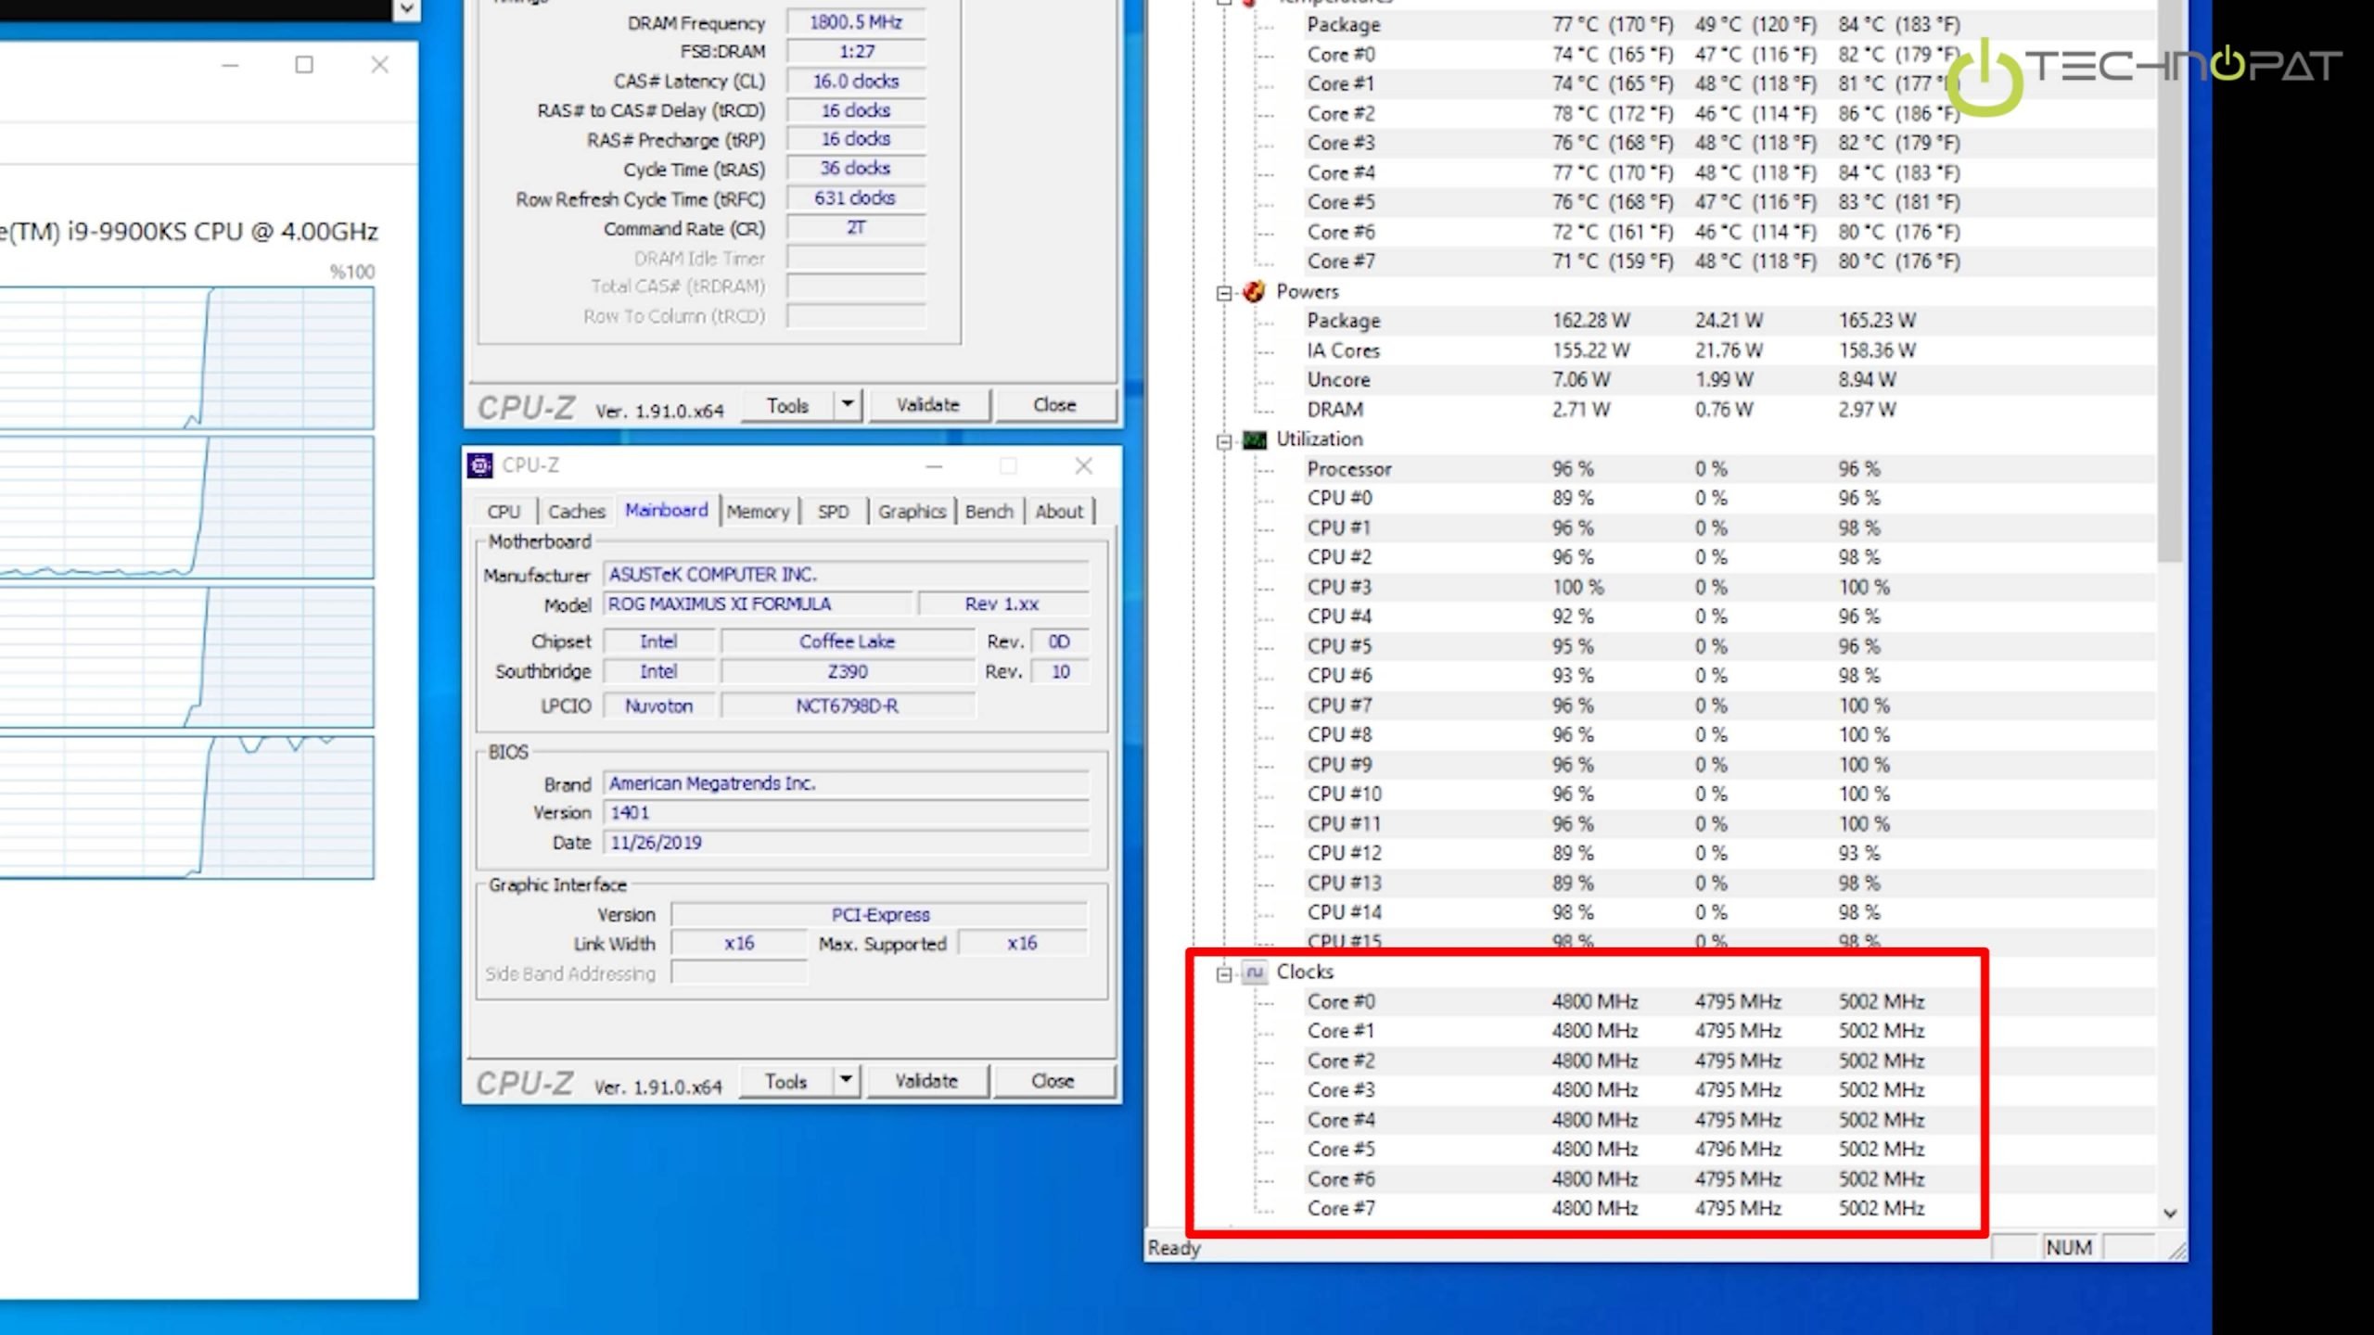Image resolution: width=2374 pixels, height=1335 pixels.
Task: Switch to the Memory tab
Action: pyautogui.click(x=758, y=512)
